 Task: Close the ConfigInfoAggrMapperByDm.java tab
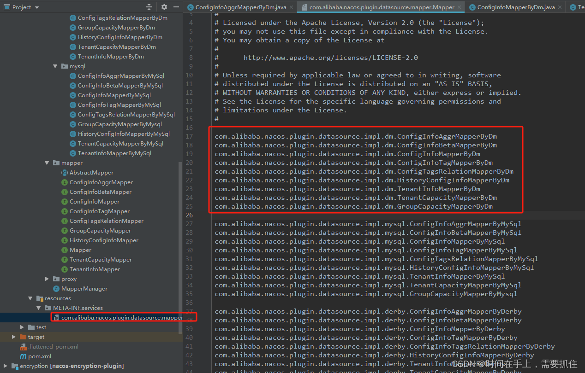pos(292,7)
